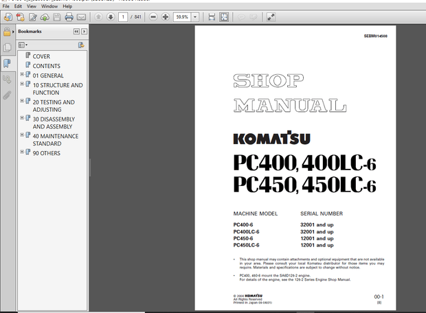Open the Page Thumbnails panel icon
The height and width of the screenshot is (313, 426).
click(7, 48)
